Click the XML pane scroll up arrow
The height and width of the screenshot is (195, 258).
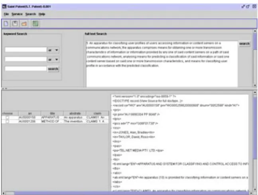(x=255, y=93)
